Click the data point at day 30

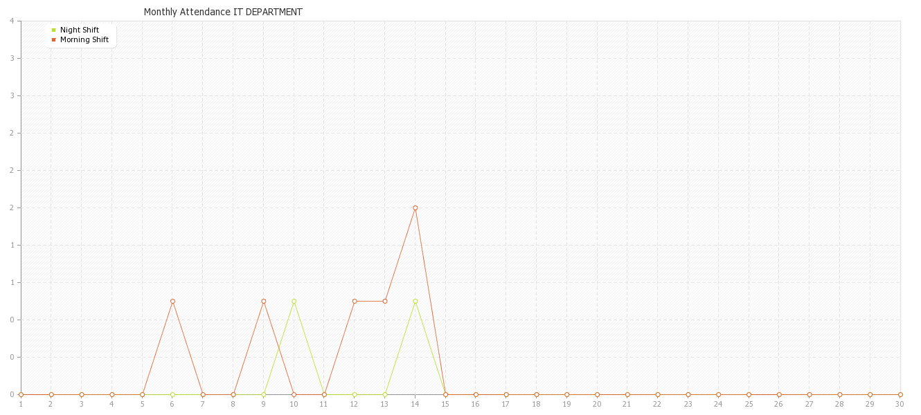tap(900, 394)
